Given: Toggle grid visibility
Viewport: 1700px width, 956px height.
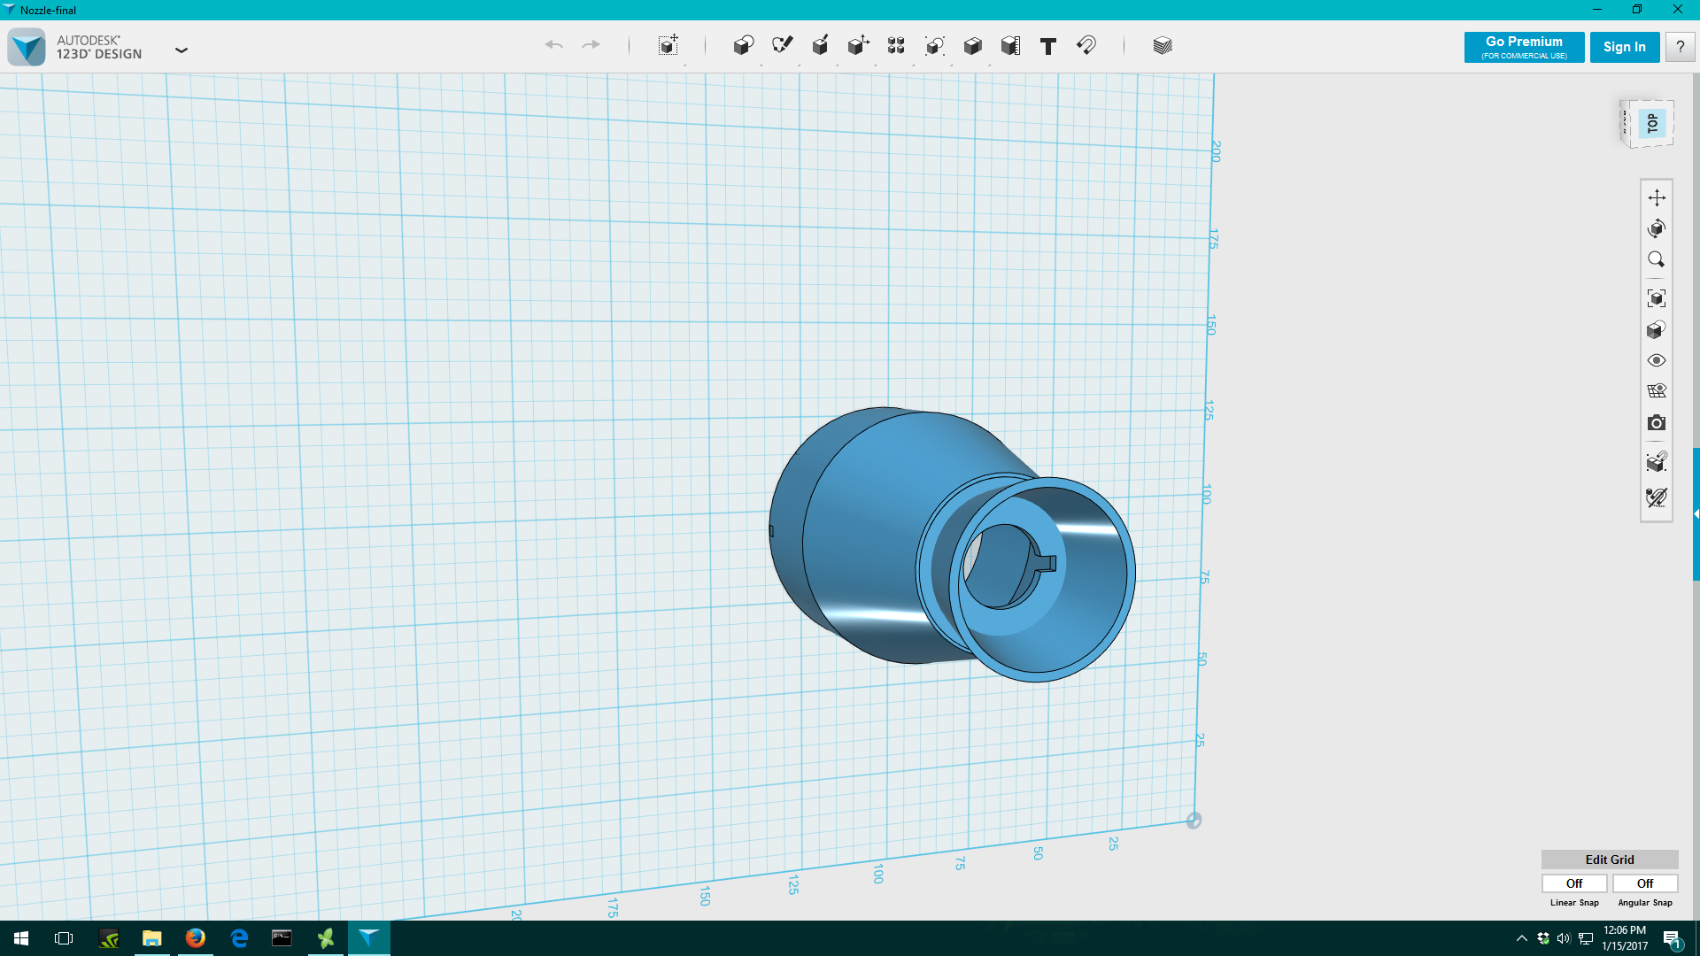Looking at the screenshot, I should [1656, 391].
